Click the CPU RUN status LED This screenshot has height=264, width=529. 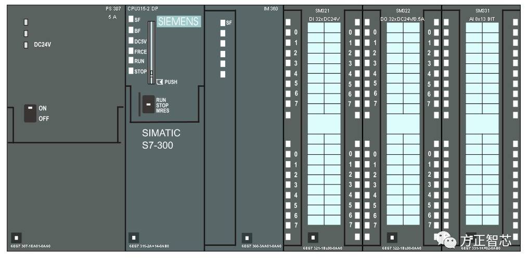click(x=131, y=61)
